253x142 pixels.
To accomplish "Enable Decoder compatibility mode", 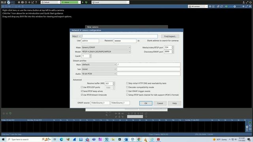I will point(127,87).
